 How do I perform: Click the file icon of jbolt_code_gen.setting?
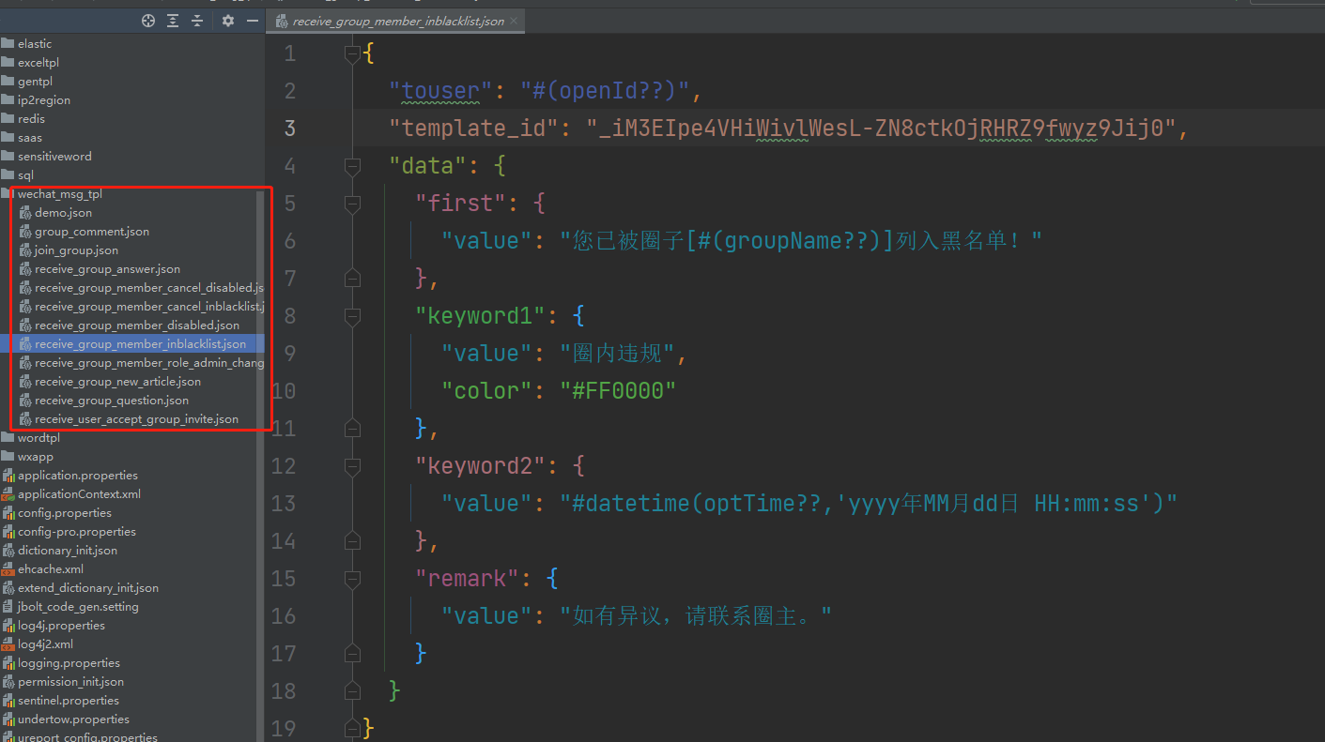8,607
